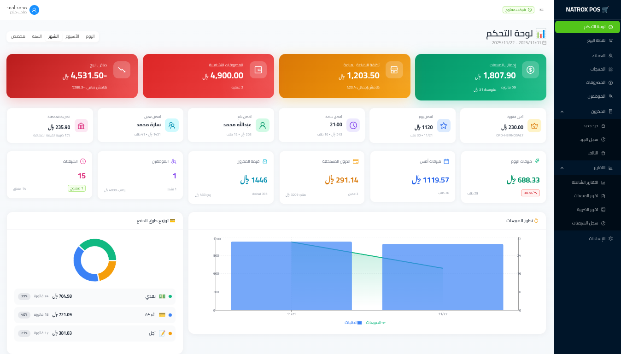Click the wallet icon on المصروفات التشغيلية card
This screenshot has width=621, height=354.
pyautogui.click(x=258, y=70)
